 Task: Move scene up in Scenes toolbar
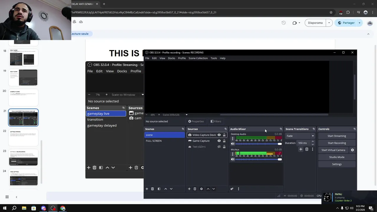(x=166, y=189)
